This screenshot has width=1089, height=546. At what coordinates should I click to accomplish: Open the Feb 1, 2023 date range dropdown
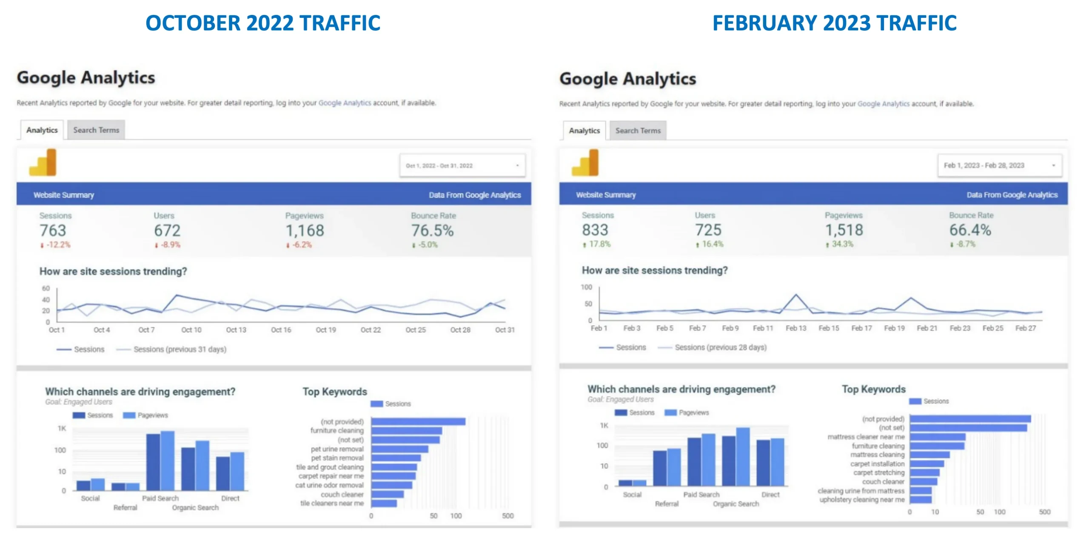pyautogui.click(x=1000, y=165)
